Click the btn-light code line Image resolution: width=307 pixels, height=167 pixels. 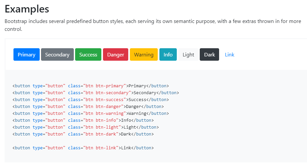pyautogui.click(x=85, y=127)
